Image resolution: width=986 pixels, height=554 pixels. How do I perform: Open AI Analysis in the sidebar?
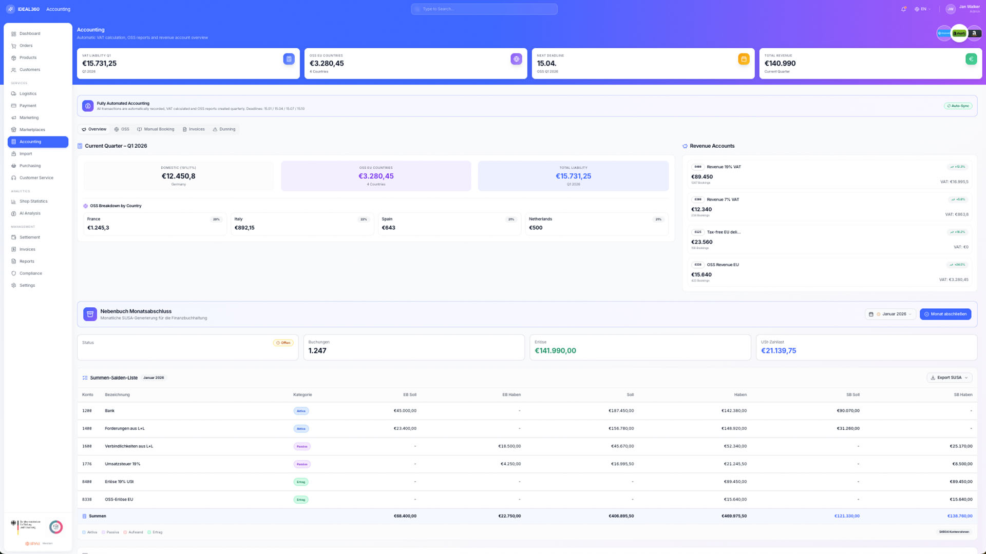pos(38,213)
